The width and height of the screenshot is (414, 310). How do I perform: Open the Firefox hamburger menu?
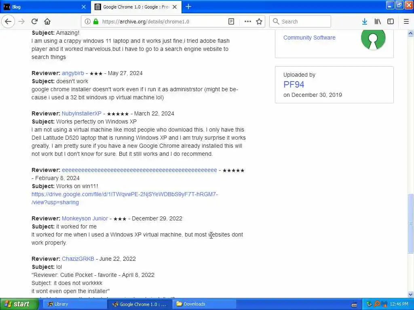406,22
